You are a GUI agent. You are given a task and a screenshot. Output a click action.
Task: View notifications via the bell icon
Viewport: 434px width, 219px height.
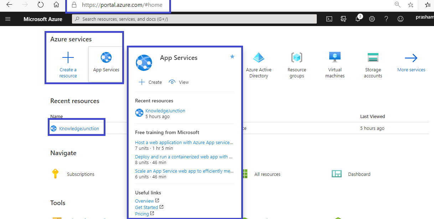[x=357, y=19]
